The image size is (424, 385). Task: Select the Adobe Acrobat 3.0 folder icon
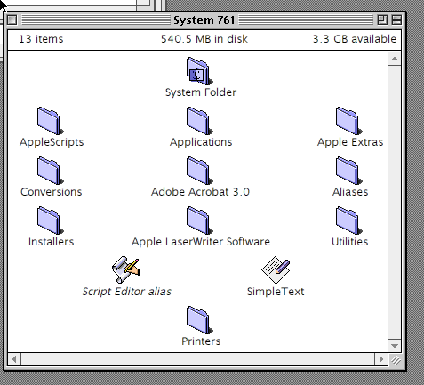pyautogui.click(x=199, y=171)
